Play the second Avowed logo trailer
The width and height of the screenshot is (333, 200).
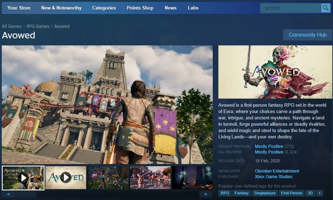[66, 178]
